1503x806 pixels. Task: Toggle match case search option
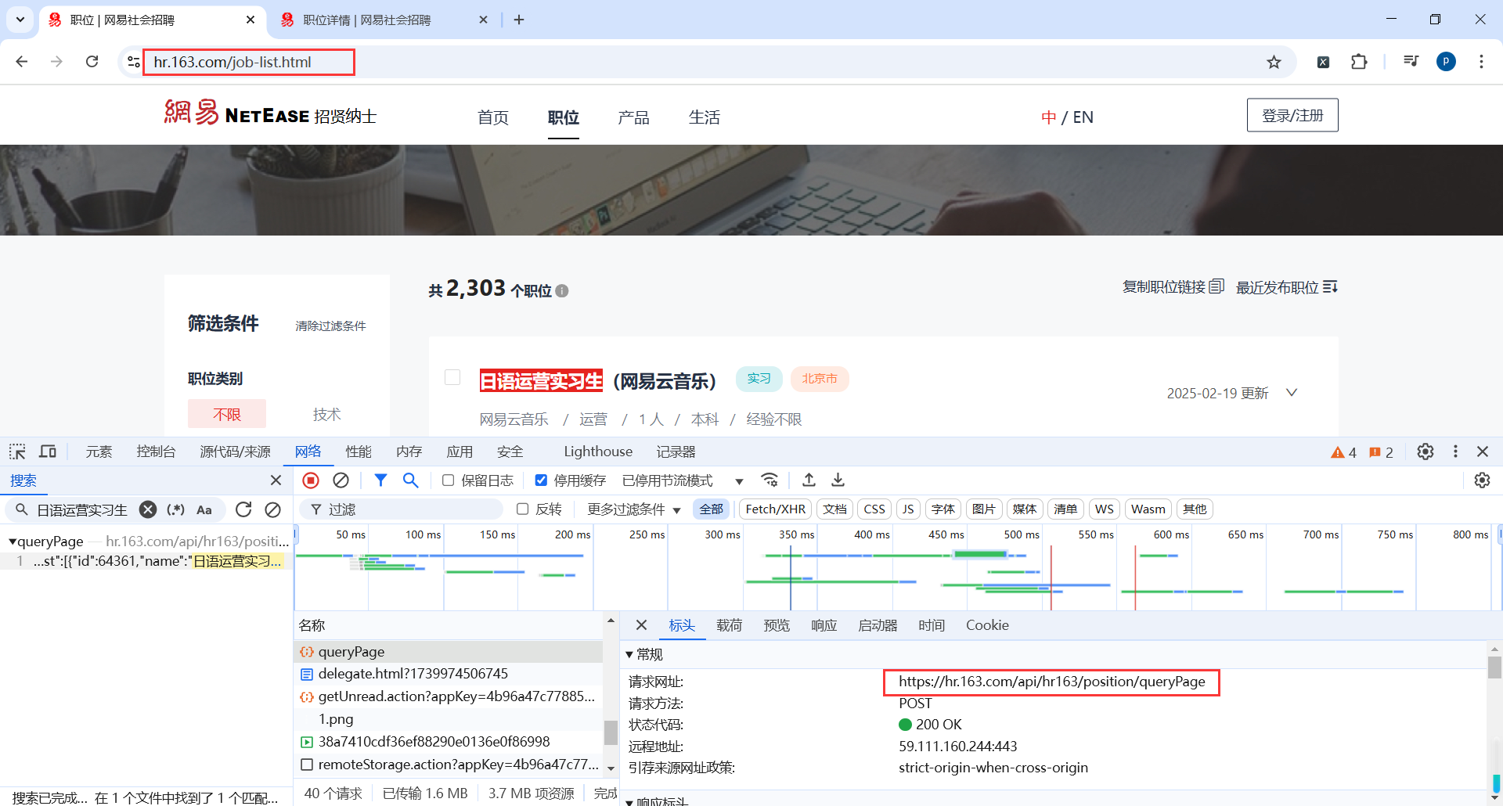click(x=204, y=509)
